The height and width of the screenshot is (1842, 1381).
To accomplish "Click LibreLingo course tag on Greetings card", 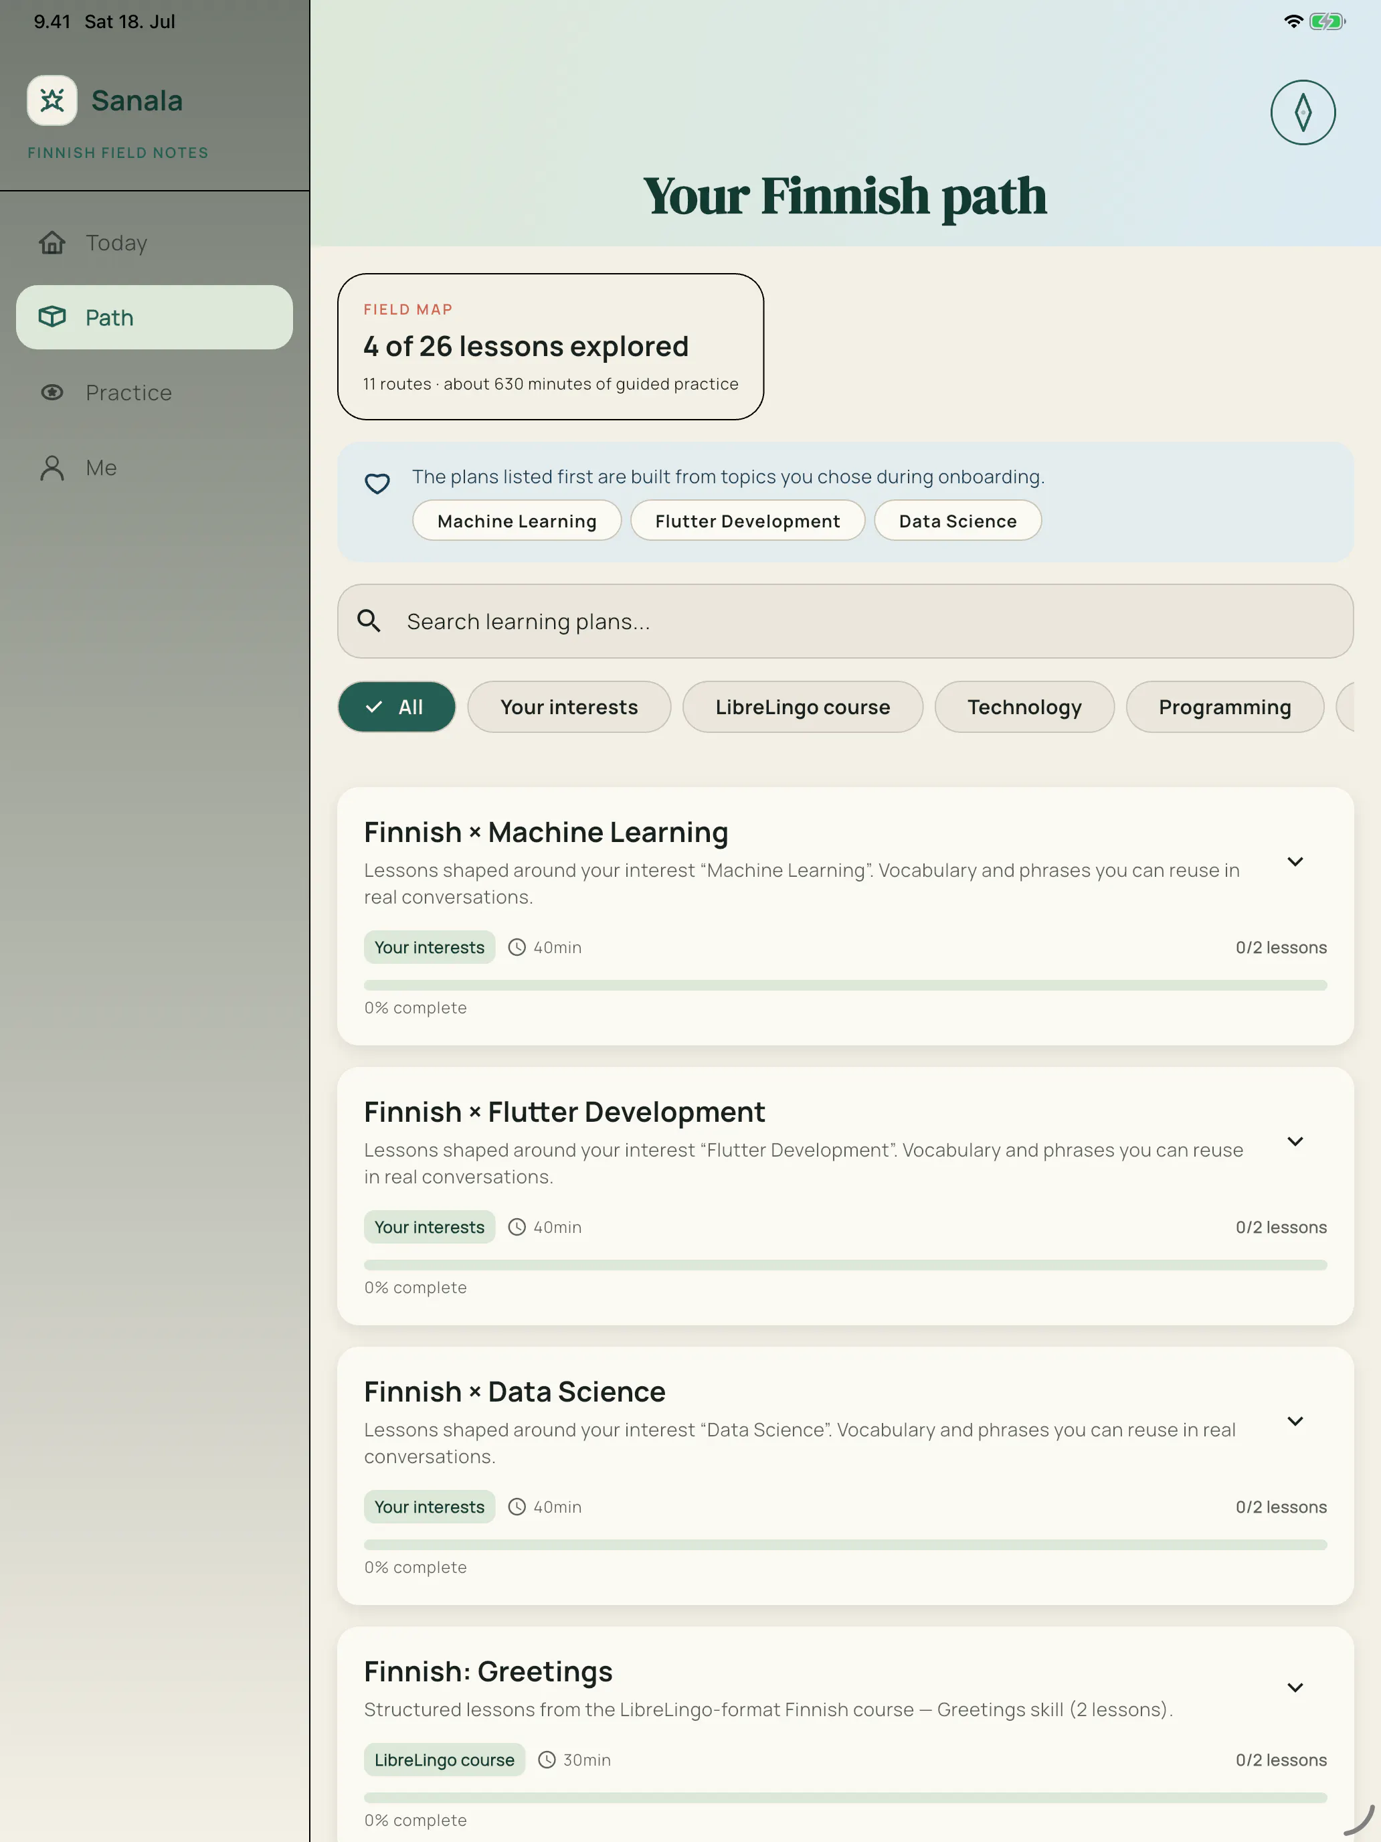I will pyautogui.click(x=444, y=1760).
